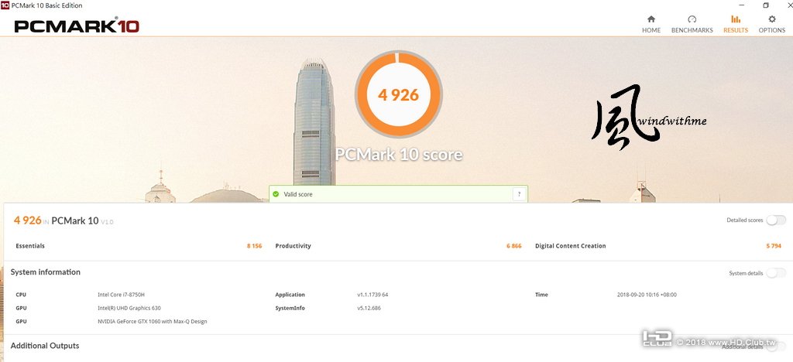Click the Productivity label

coord(293,246)
